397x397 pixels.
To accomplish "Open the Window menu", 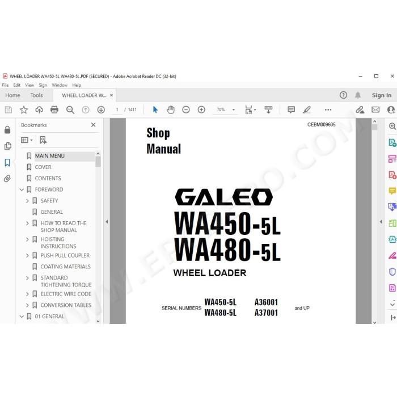I will [60, 85].
